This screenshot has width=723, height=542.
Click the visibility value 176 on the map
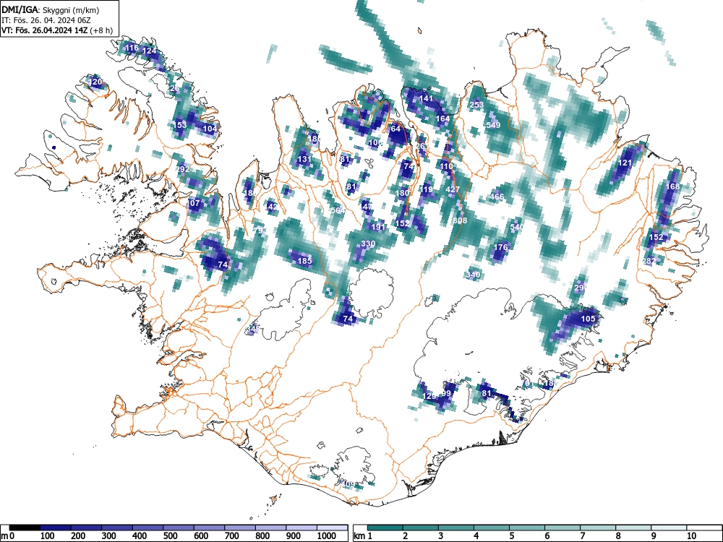click(500, 247)
